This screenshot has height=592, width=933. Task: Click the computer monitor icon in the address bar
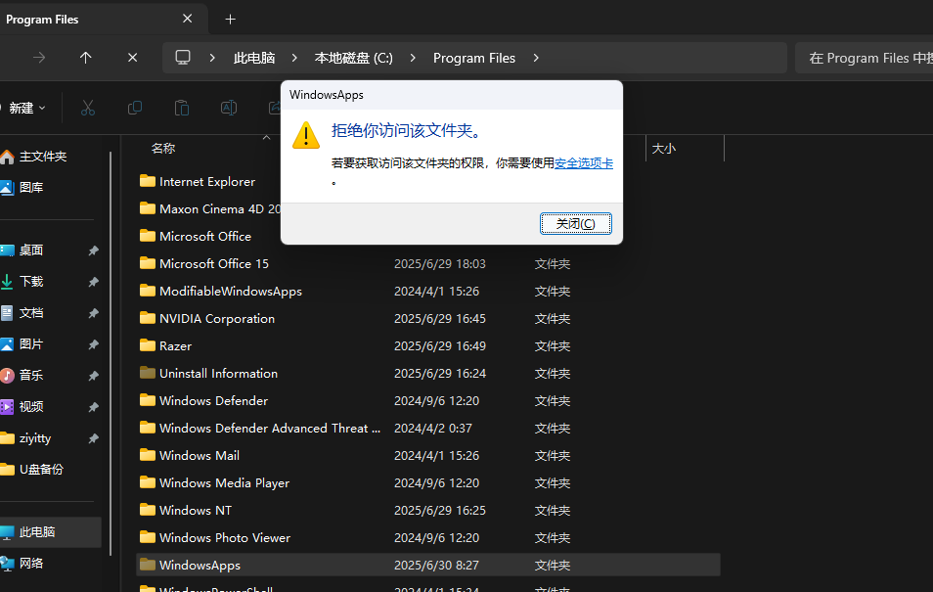pyautogui.click(x=183, y=57)
